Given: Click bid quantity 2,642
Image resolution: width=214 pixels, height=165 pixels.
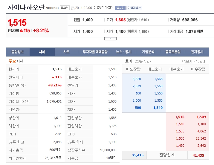Looking at the screenshot, I should [201, 146].
